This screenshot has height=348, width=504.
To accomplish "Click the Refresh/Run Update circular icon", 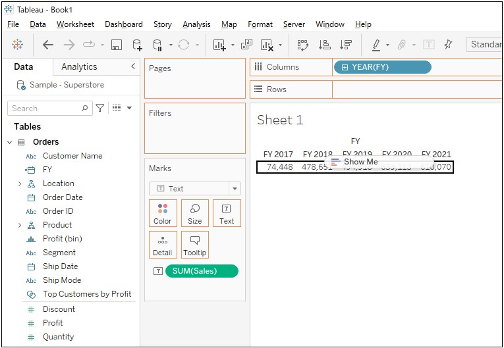I will click(x=184, y=45).
